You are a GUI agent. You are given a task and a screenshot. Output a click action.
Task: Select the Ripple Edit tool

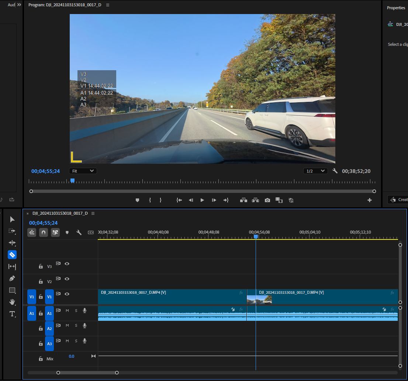point(12,243)
